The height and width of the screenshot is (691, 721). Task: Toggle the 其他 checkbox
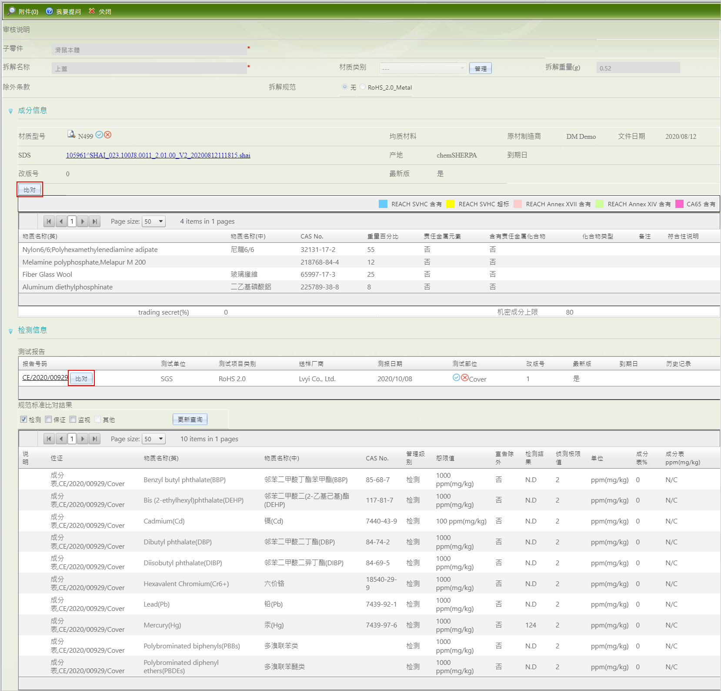(x=98, y=419)
